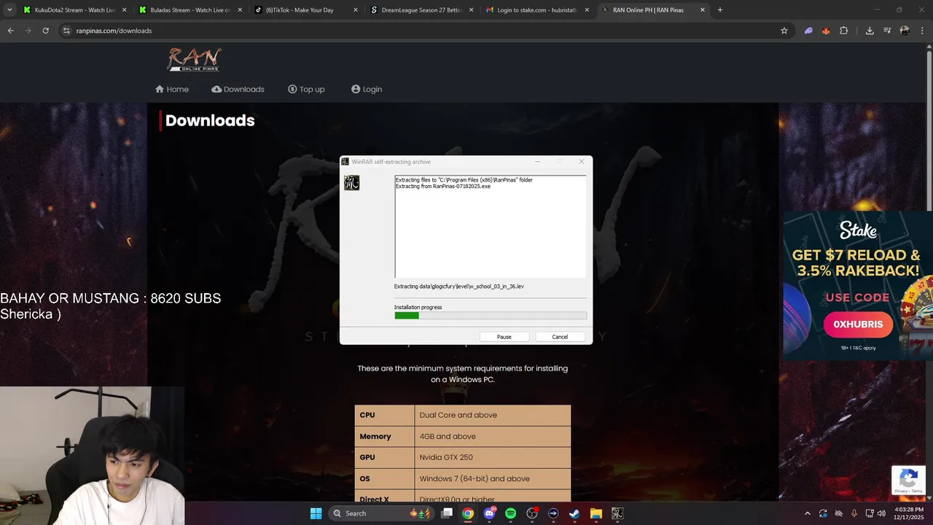
Task: Click the 0XHUBRIS code button on Stake ad
Action: tap(858, 324)
